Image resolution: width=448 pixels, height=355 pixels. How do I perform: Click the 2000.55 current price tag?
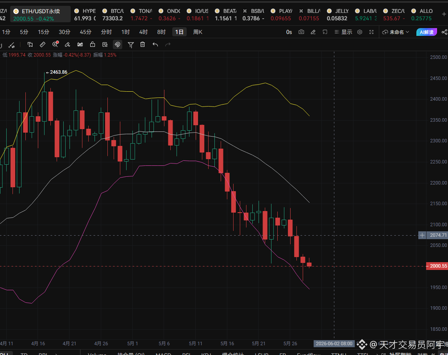pyautogui.click(x=437, y=266)
